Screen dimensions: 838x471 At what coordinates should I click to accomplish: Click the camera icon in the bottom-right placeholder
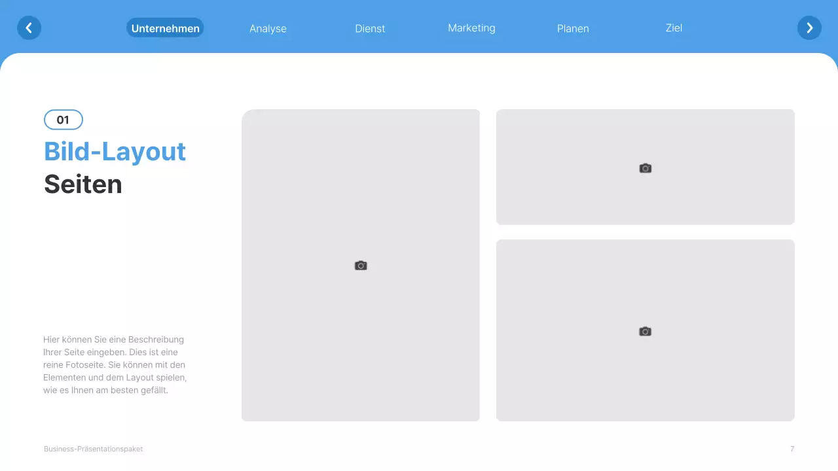[645, 332]
